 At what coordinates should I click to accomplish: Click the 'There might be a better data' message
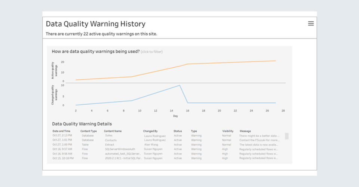click(259, 136)
